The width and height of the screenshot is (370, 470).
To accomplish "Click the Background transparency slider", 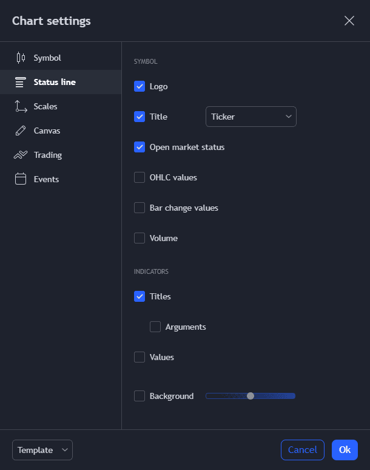I will (x=251, y=396).
